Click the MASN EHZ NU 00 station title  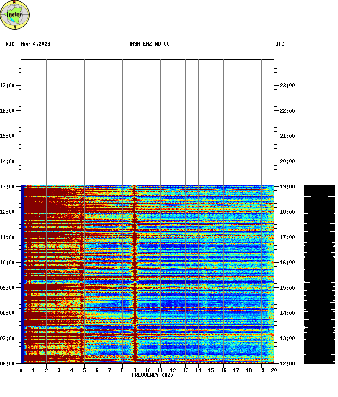click(149, 44)
